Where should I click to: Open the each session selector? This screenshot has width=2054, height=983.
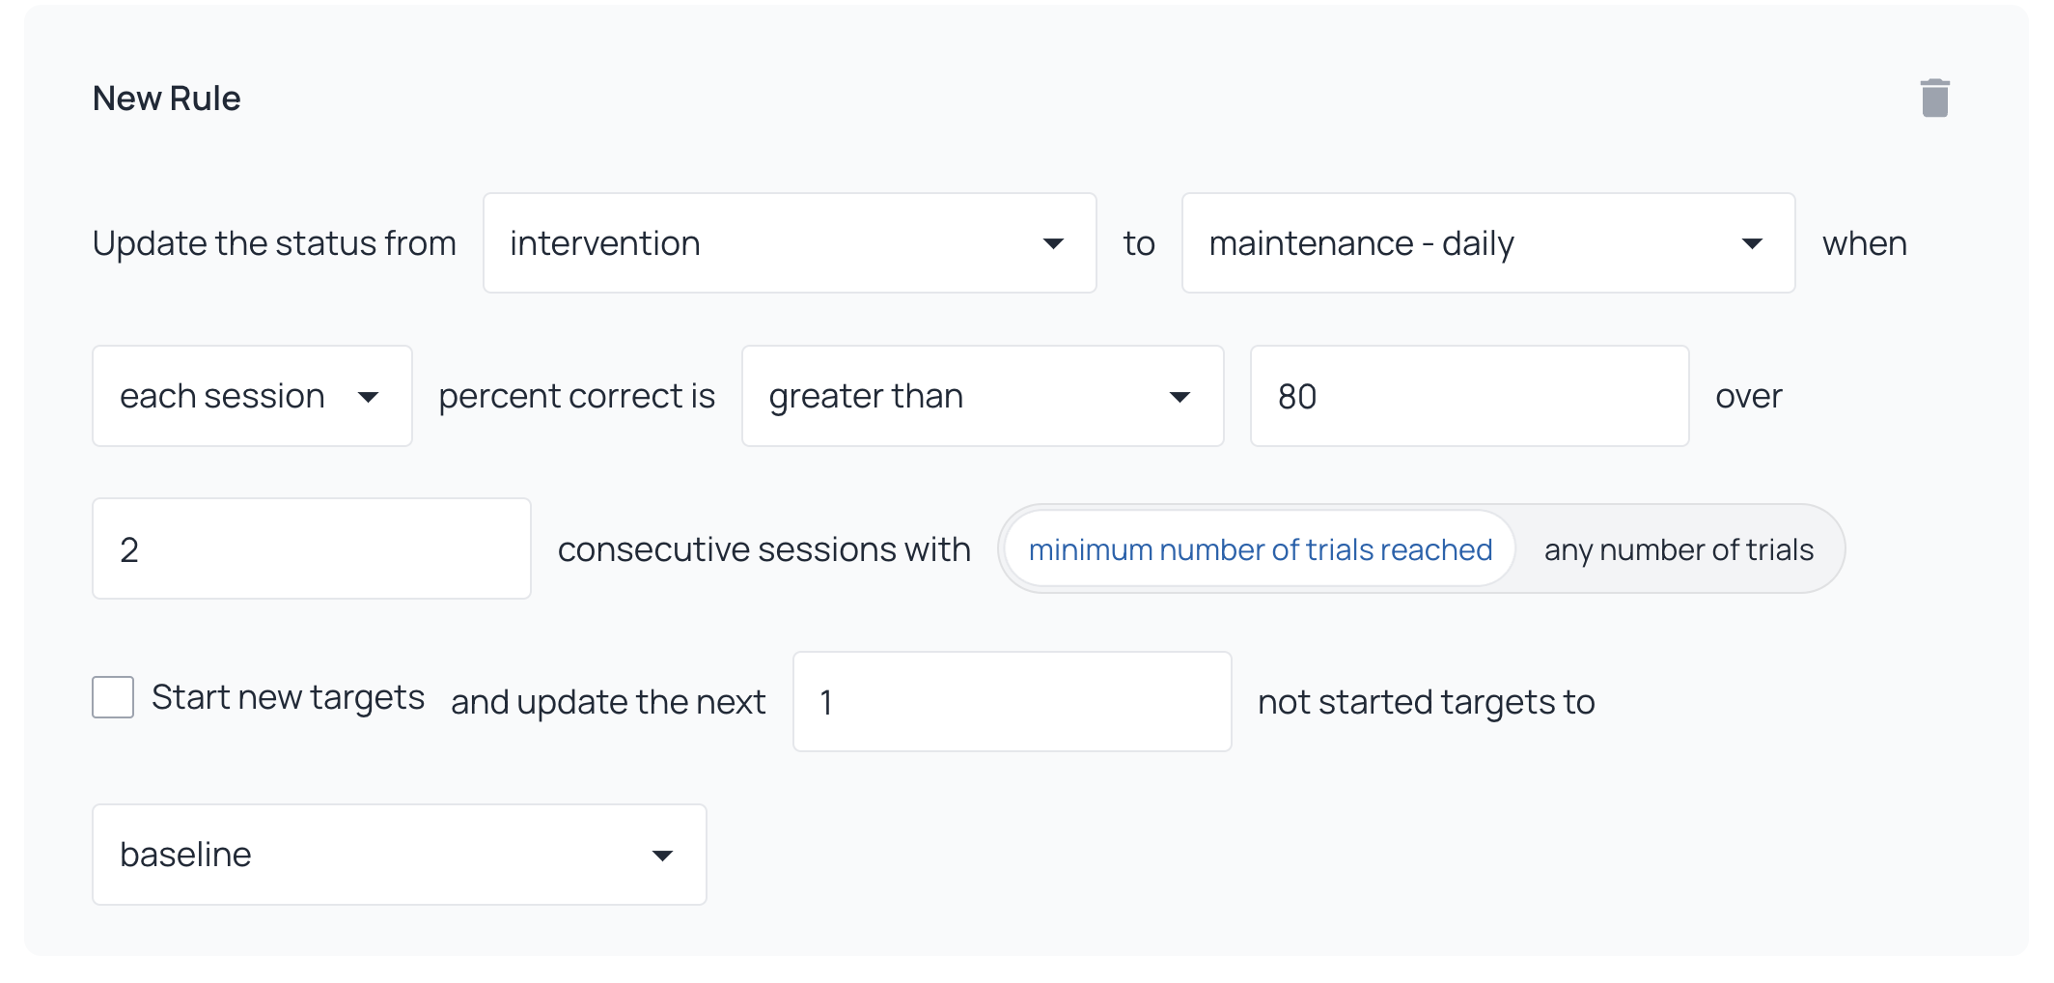click(x=252, y=396)
